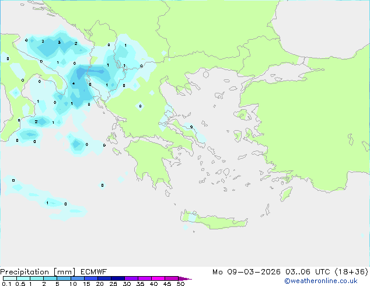Click the 15–20 mm blue legend box

click(90, 278)
